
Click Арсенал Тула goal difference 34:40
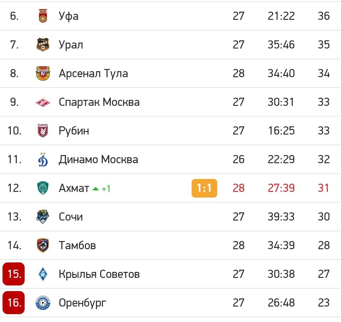coord(281,73)
